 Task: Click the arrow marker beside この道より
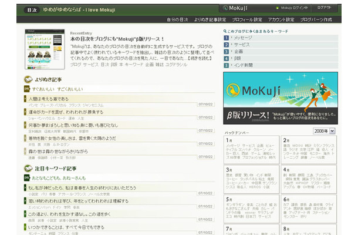click(25, 214)
